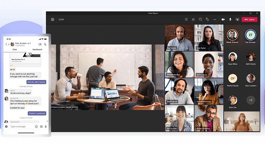
Task: Select the Ray Tanaka video tile
Action: click(179, 38)
